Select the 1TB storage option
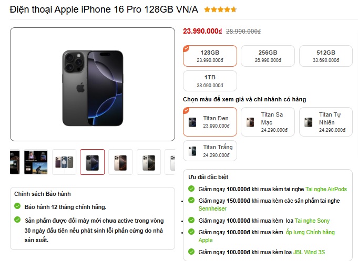Viewport: 358px width, 261px height. 210,81
